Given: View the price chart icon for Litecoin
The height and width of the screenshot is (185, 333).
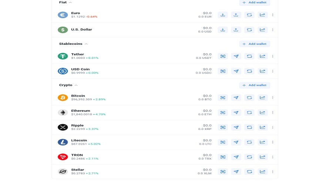Looking at the screenshot, I should pos(262,142).
